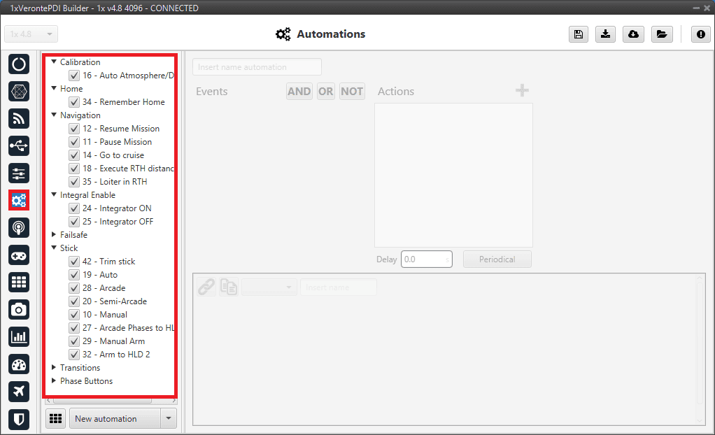Click the Insert name automation field
The height and width of the screenshot is (435, 715).
(257, 67)
